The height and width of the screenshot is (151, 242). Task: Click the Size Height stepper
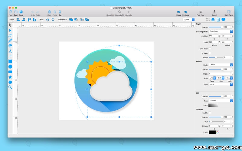click(232, 42)
